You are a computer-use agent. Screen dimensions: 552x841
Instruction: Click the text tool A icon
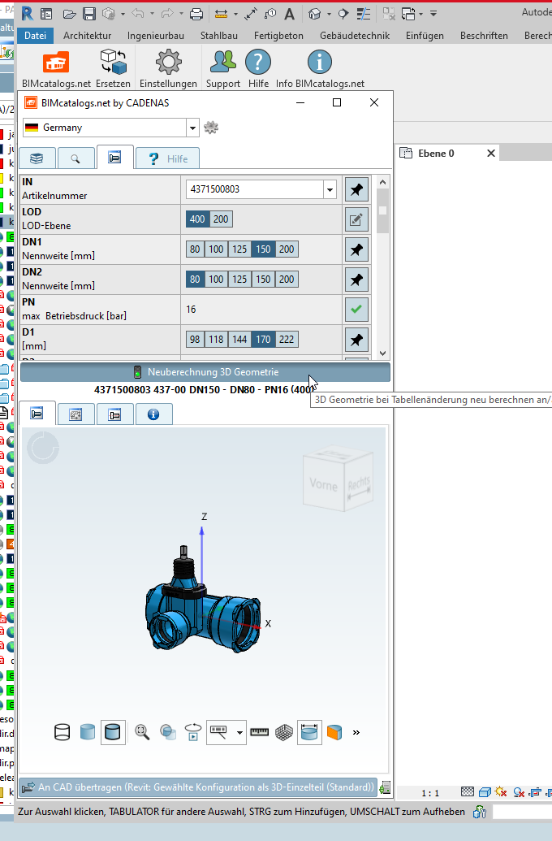[290, 14]
